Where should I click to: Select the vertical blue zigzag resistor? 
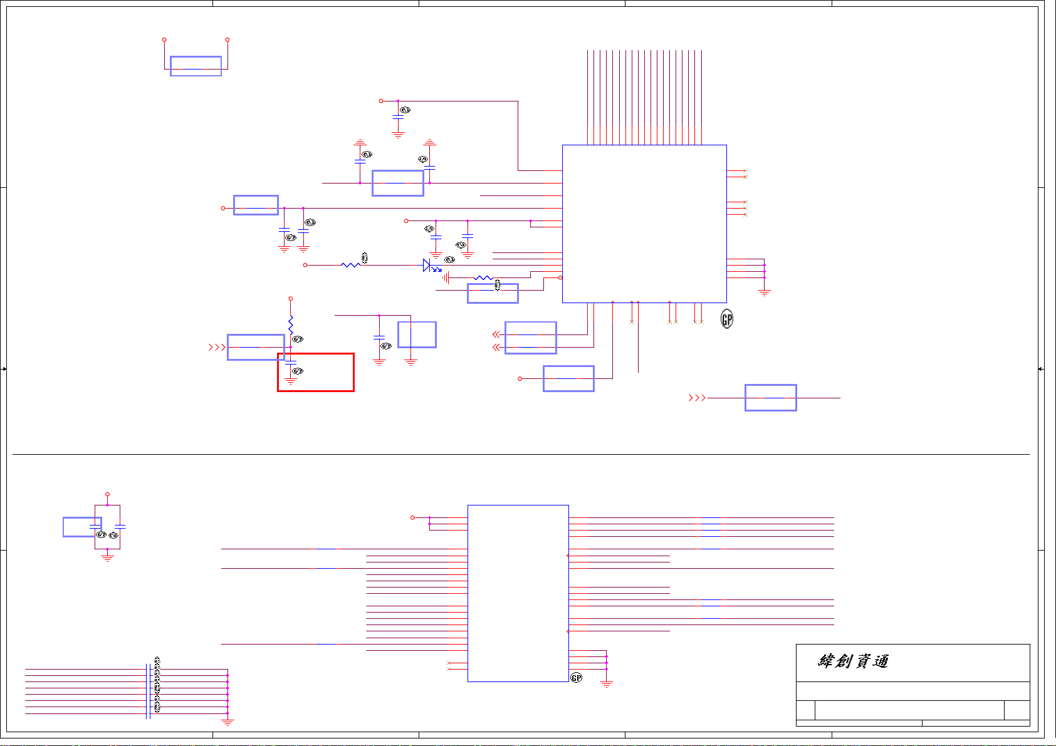pos(291,324)
